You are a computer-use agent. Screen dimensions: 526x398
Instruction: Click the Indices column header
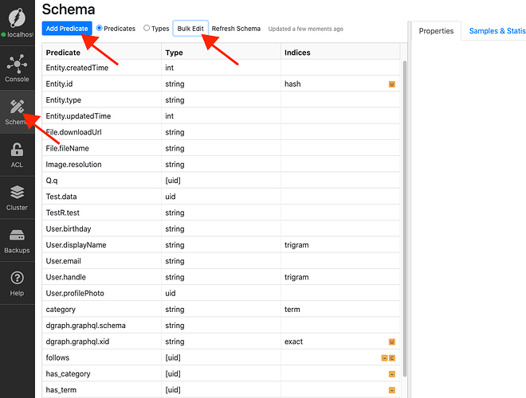[340, 53]
